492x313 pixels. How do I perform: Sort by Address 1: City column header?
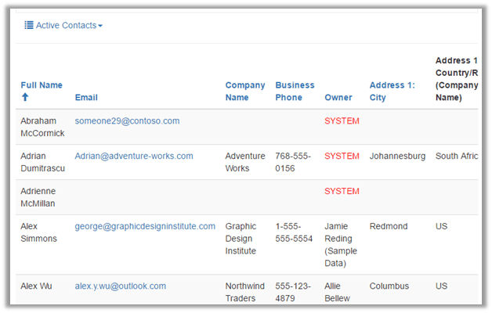pyautogui.click(x=389, y=92)
